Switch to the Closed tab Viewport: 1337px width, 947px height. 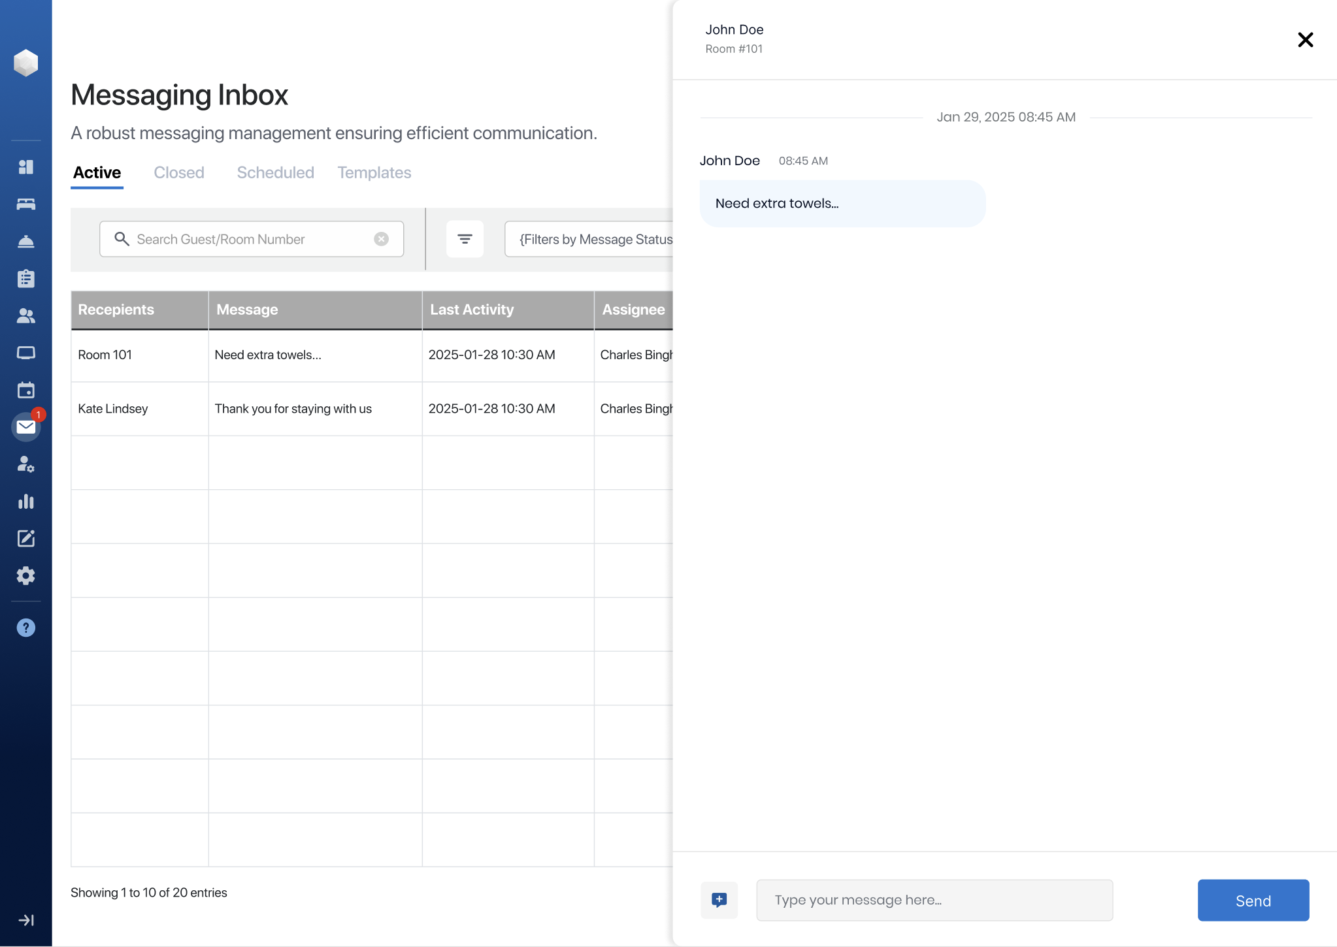(179, 172)
